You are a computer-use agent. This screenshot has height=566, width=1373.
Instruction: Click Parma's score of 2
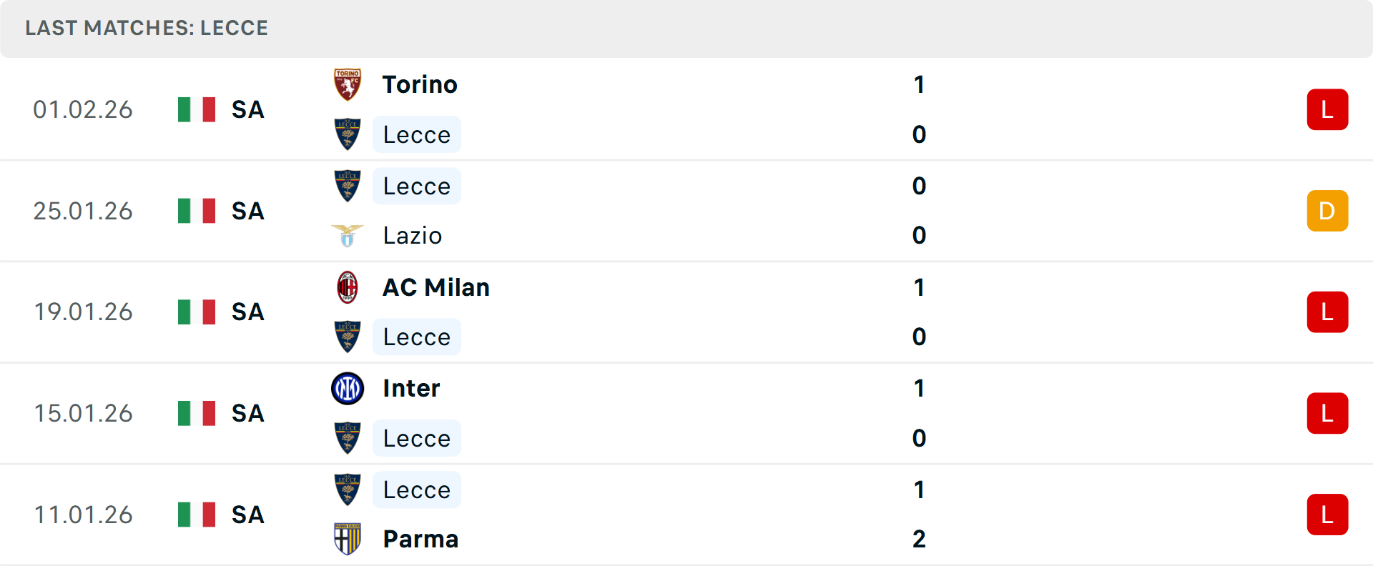pos(919,539)
